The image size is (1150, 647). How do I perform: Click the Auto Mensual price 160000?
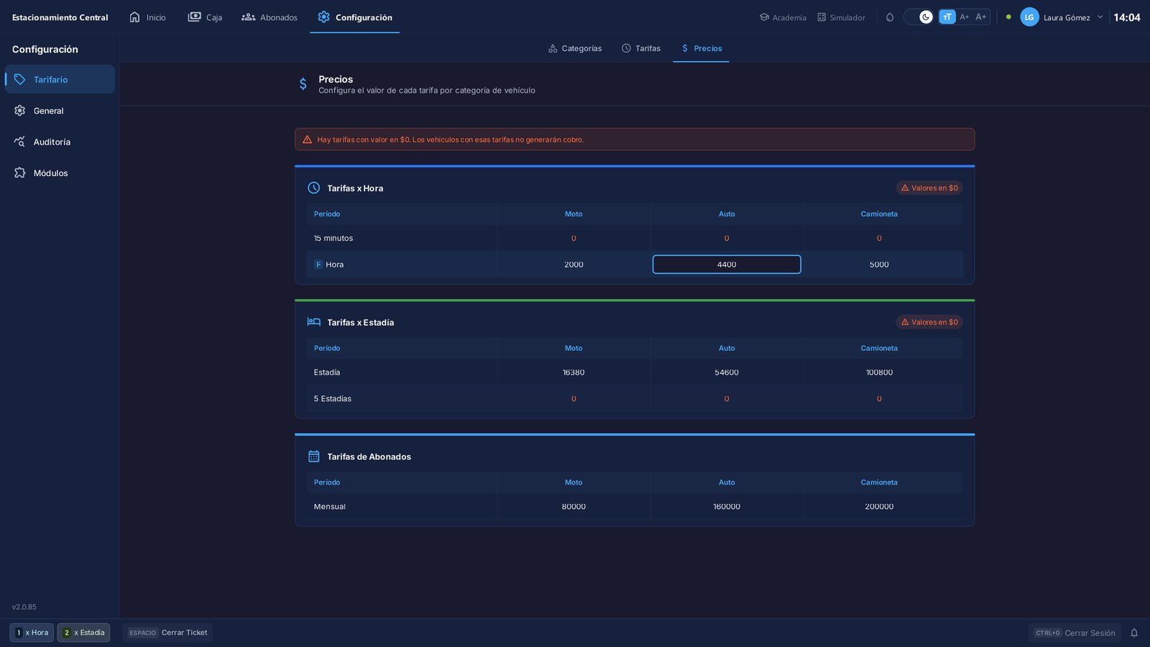pos(727,507)
